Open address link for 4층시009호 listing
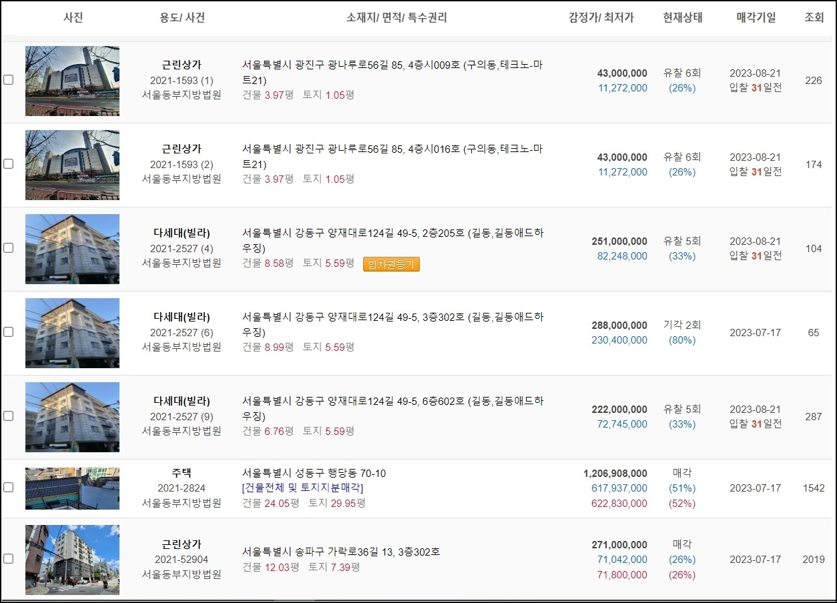 [x=392, y=73]
